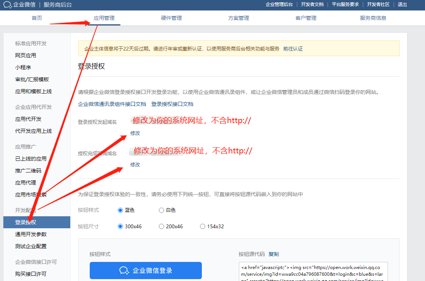This screenshot has height=281, width=425.
Task: Open 审批/汇报模板 in the sidebar
Action: pyautogui.click(x=32, y=79)
